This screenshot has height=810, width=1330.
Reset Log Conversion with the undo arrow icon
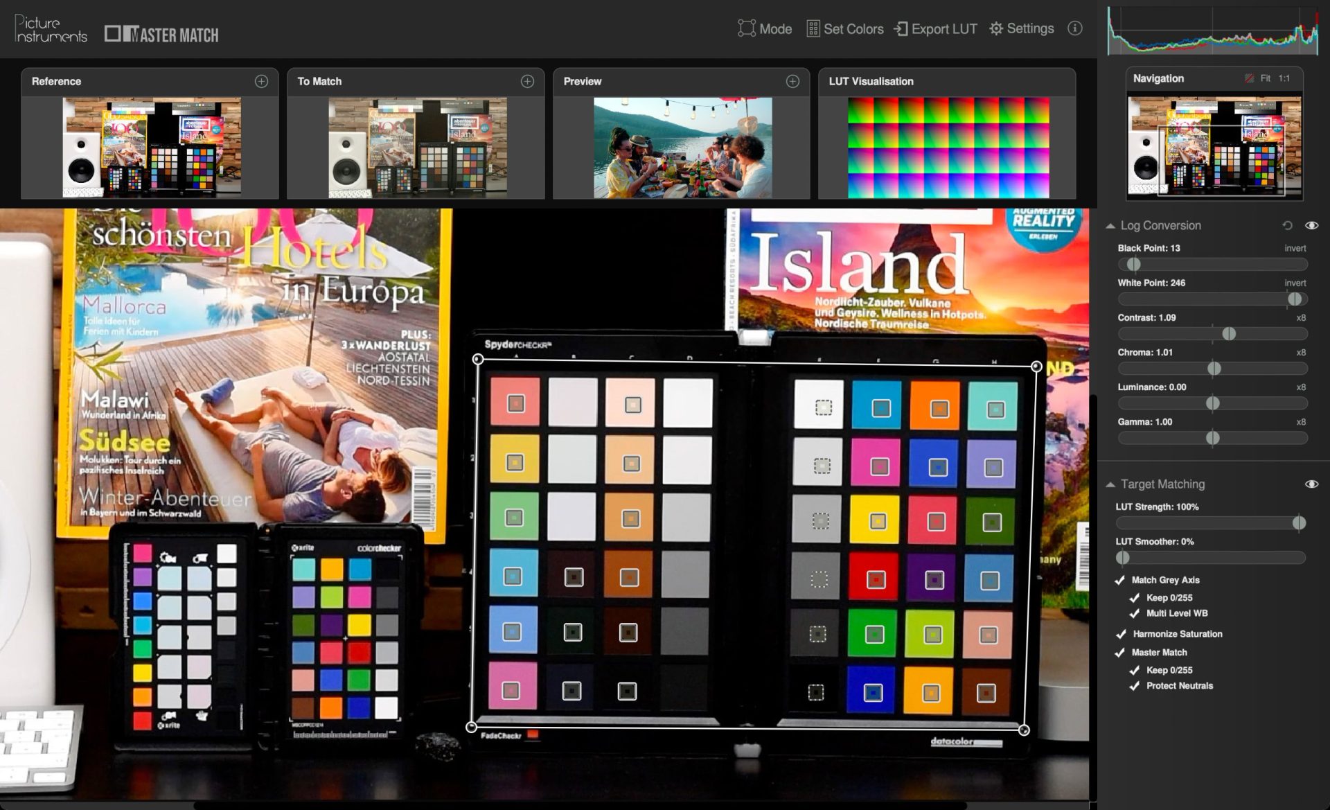tap(1287, 225)
